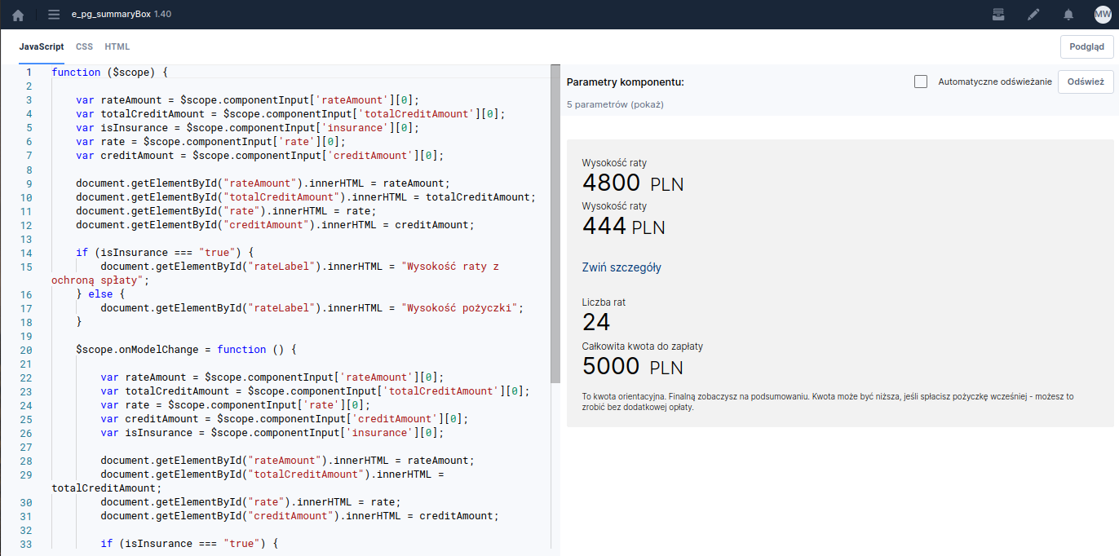The width and height of the screenshot is (1119, 556).
Task: Click the empty code line 13
Action: [x=245, y=239]
